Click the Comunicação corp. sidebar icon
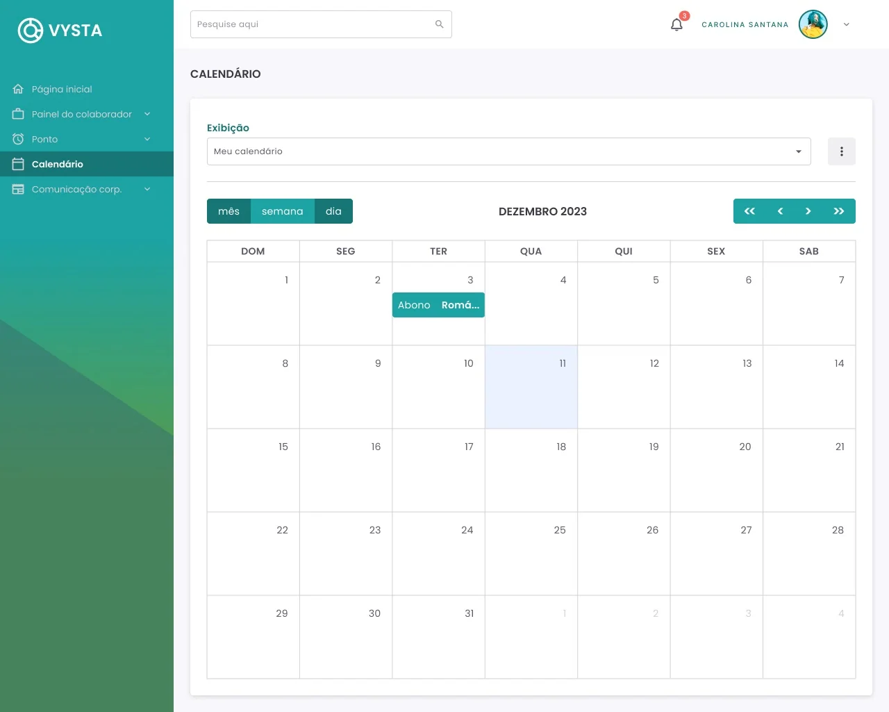 pos(18,189)
